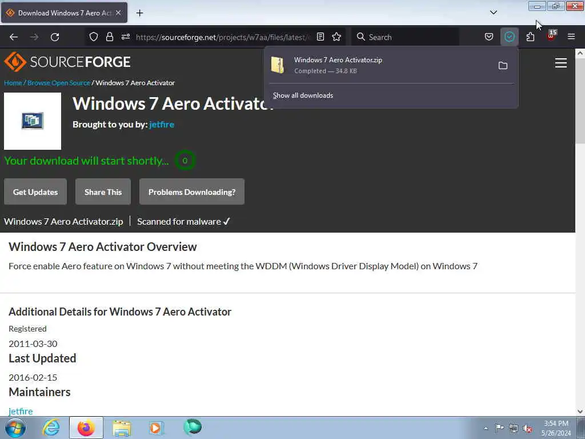Open the uBlock extension icon with badge 15

pos(551,36)
